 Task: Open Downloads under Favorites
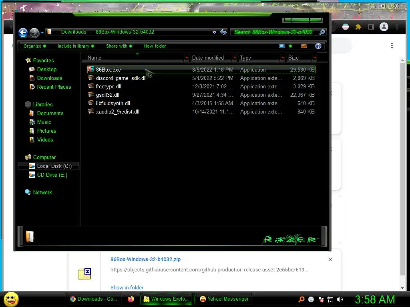(50, 78)
